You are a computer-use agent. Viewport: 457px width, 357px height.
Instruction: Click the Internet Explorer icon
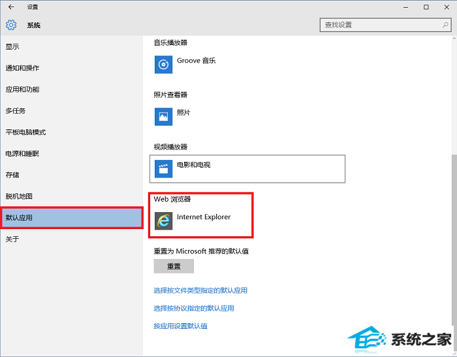(163, 221)
